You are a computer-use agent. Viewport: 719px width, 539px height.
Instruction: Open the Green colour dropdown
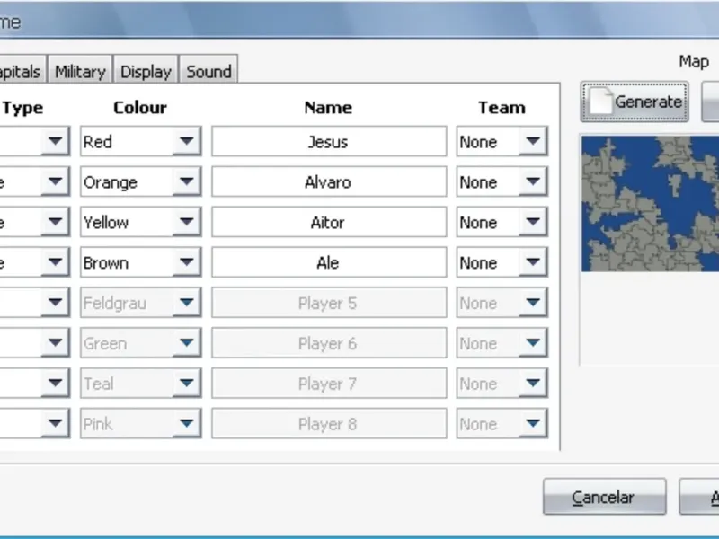click(x=141, y=343)
